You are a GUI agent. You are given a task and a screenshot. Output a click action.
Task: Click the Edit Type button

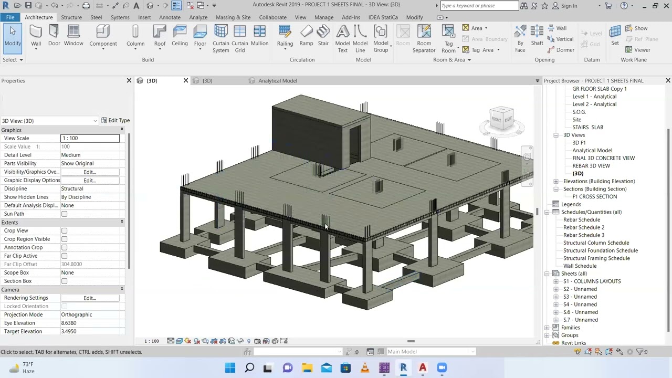click(x=115, y=120)
